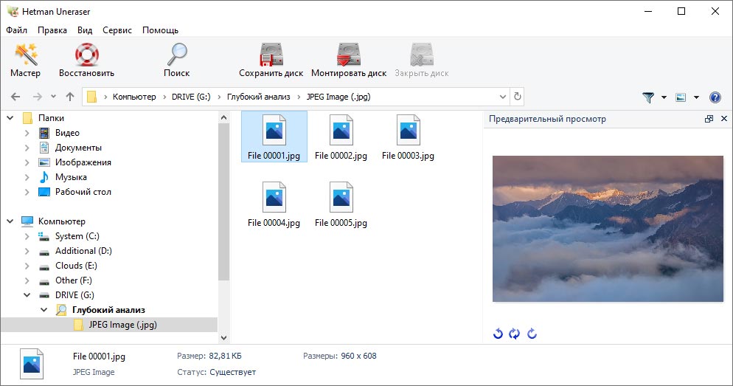Go forward with the right arrow
Image resolution: width=733 pixels, height=386 pixels.
tap(38, 97)
